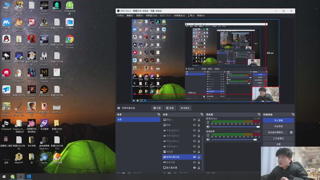Open 麦克风/Aux three-dot options menu
Viewport: 320px width, 180px height.
(x=208, y=122)
